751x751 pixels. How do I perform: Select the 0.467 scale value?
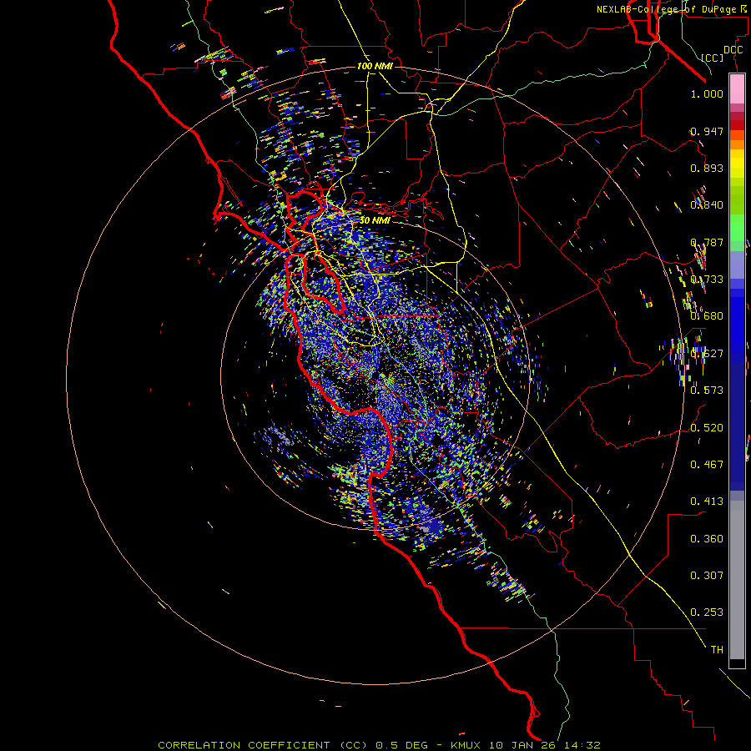point(707,464)
